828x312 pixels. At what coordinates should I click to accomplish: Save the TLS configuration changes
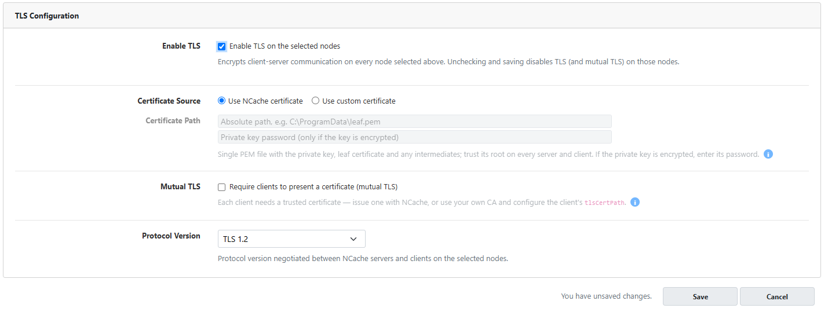pos(700,296)
